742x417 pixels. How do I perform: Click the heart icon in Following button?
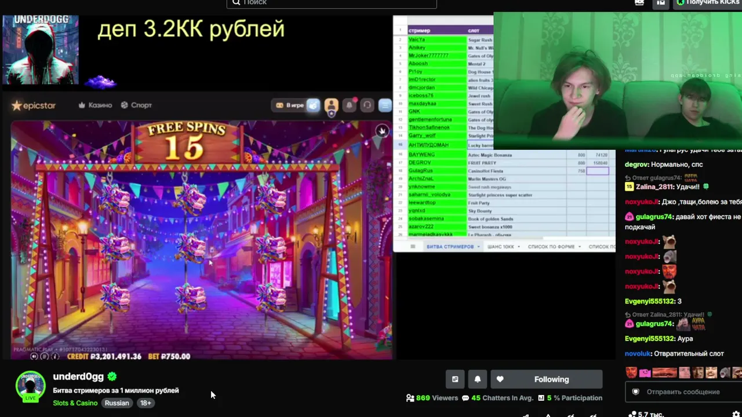(500, 379)
